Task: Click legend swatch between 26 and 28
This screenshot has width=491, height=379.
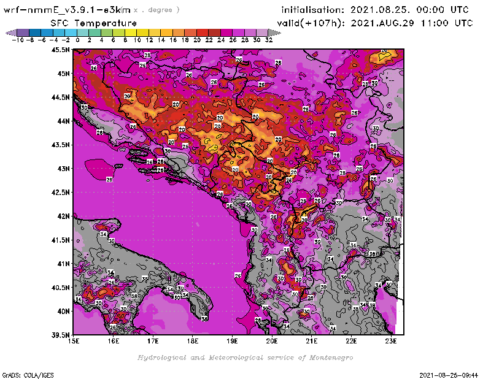Action: [238, 33]
